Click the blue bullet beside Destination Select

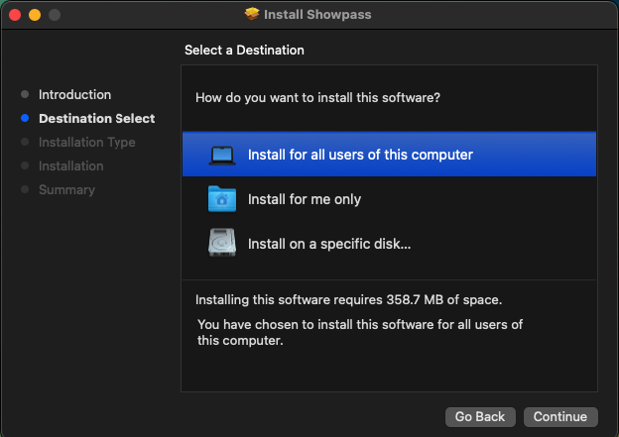tap(25, 118)
